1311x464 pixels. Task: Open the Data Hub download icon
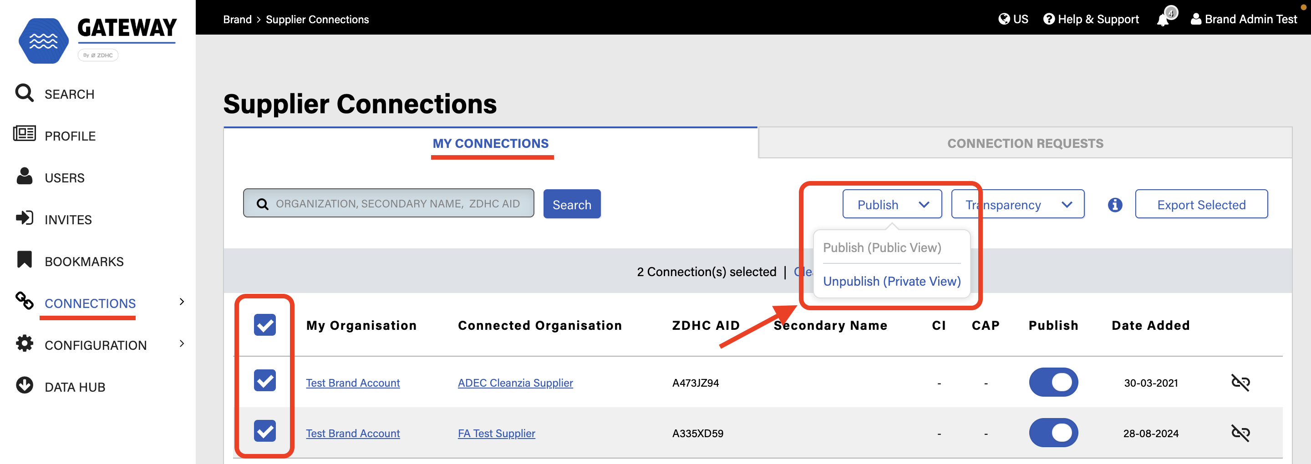[25, 386]
